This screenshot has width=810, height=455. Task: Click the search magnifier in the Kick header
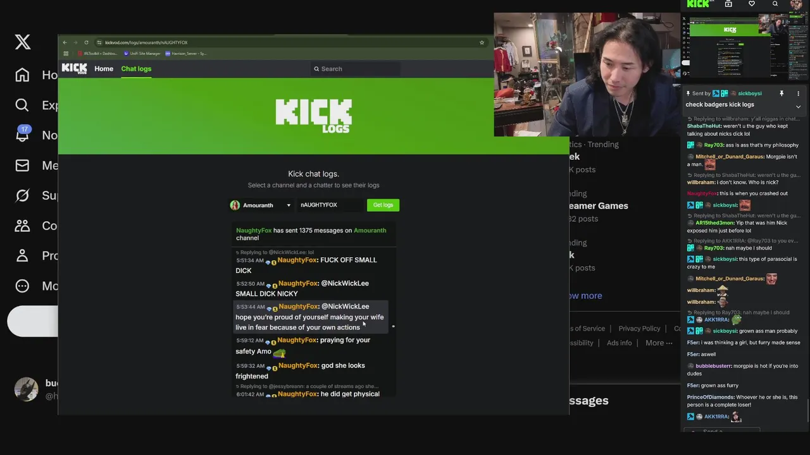pos(775,4)
